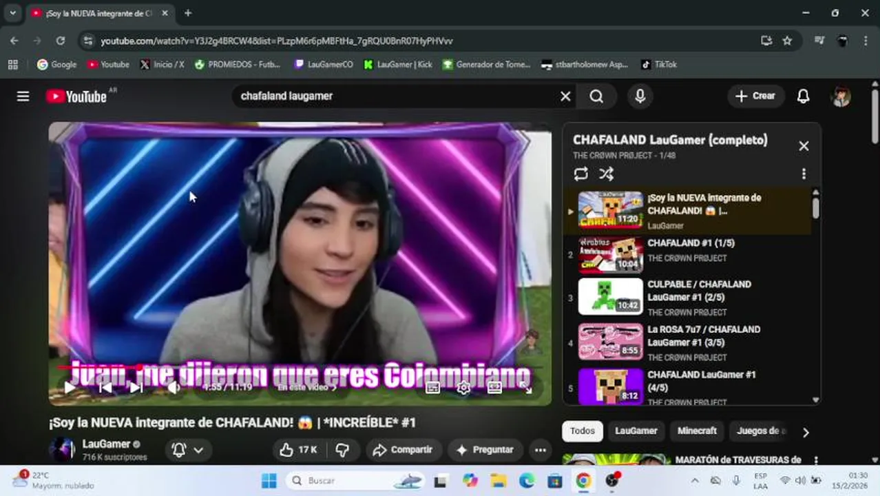Image resolution: width=880 pixels, height=496 pixels.
Task: Open playlist options three-dot menu
Action: (804, 174)
